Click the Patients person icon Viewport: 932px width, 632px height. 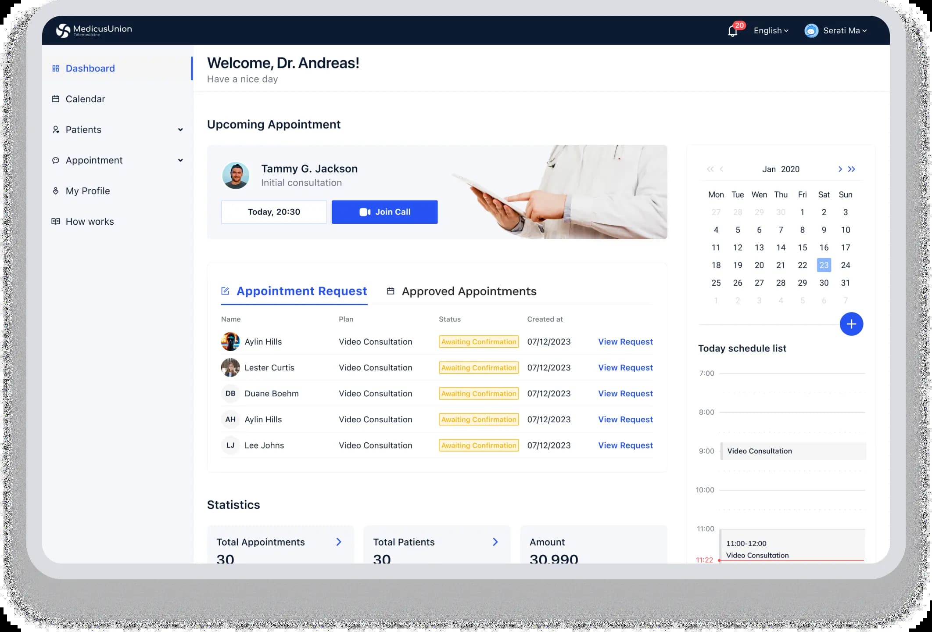pyautogui.click(x=56, y=129)
